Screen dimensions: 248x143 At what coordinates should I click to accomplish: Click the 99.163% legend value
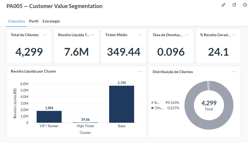172,103
